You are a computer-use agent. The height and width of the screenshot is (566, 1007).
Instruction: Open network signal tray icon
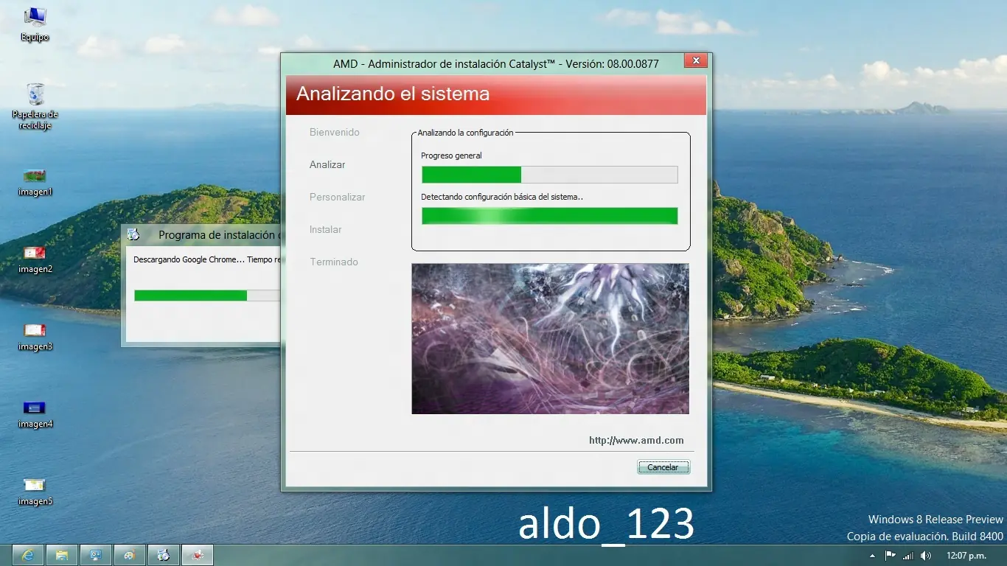click(908, 556)
